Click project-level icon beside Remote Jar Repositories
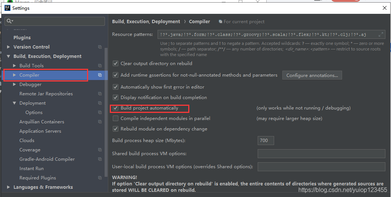The image size is (391, 197). click(100, 93)
